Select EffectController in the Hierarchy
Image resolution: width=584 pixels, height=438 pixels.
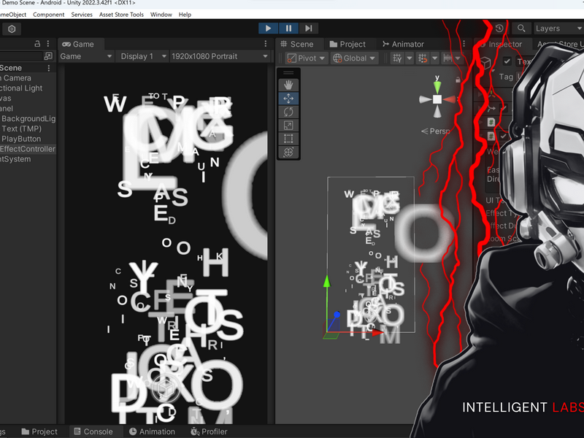coord(28,149)
